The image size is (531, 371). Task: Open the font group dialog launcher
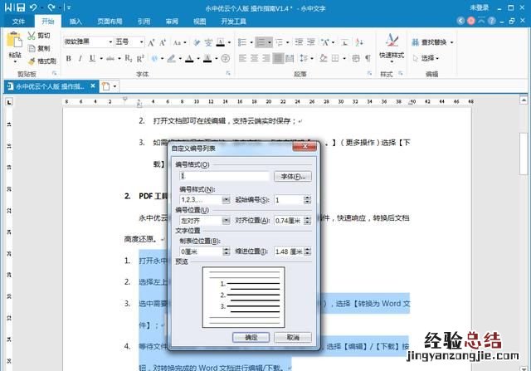228,73
